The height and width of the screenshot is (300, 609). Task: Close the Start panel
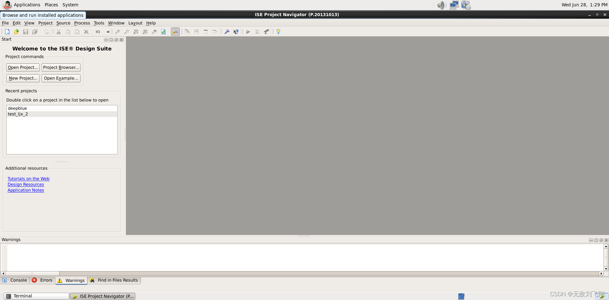pyautogui.click(x=121, y=40)
